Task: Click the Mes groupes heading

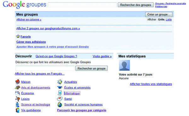Action: tap(27, 14)
